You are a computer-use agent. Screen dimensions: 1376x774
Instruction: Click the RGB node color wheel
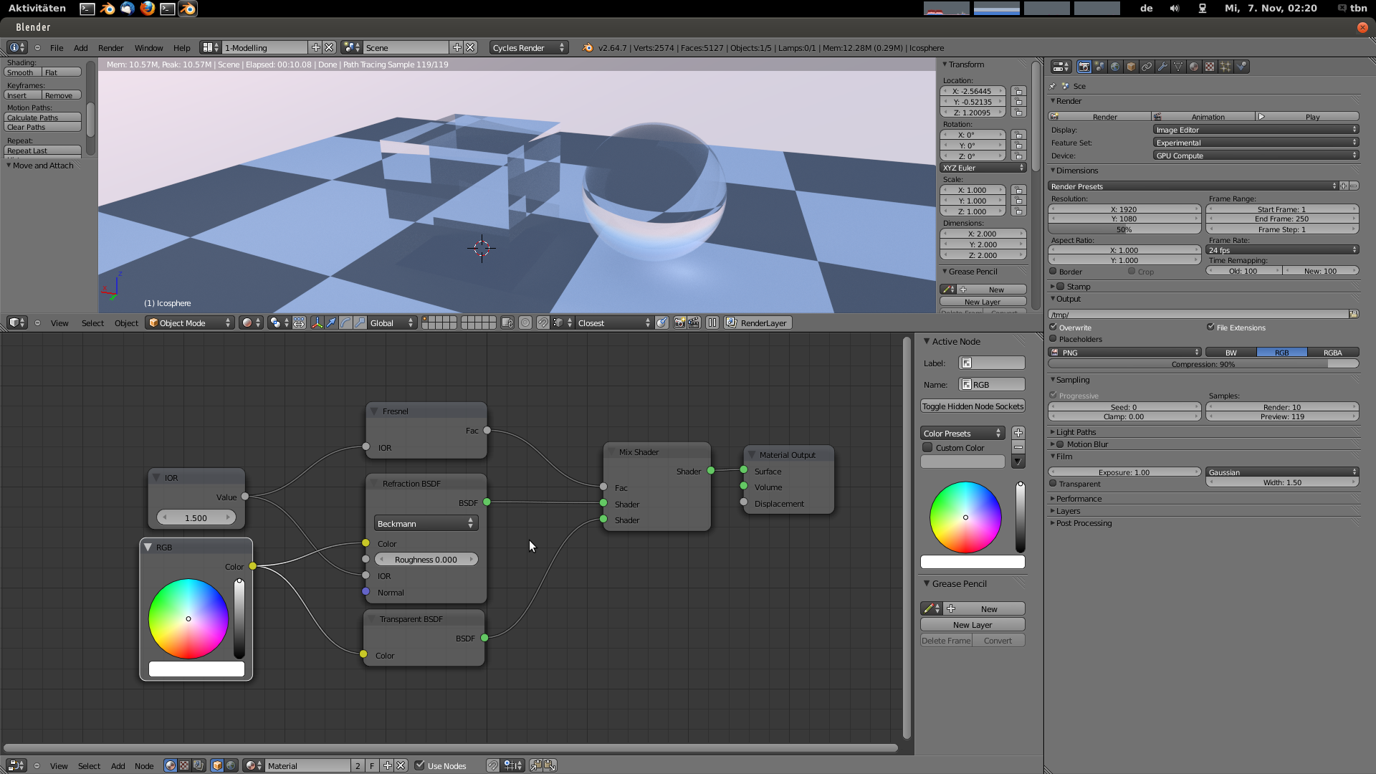point(188,618)
